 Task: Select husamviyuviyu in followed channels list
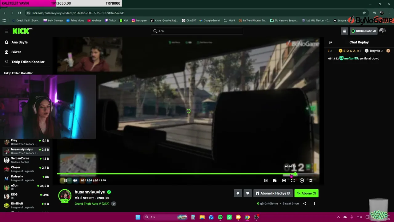pyautogui.click(x=26, y=151)
